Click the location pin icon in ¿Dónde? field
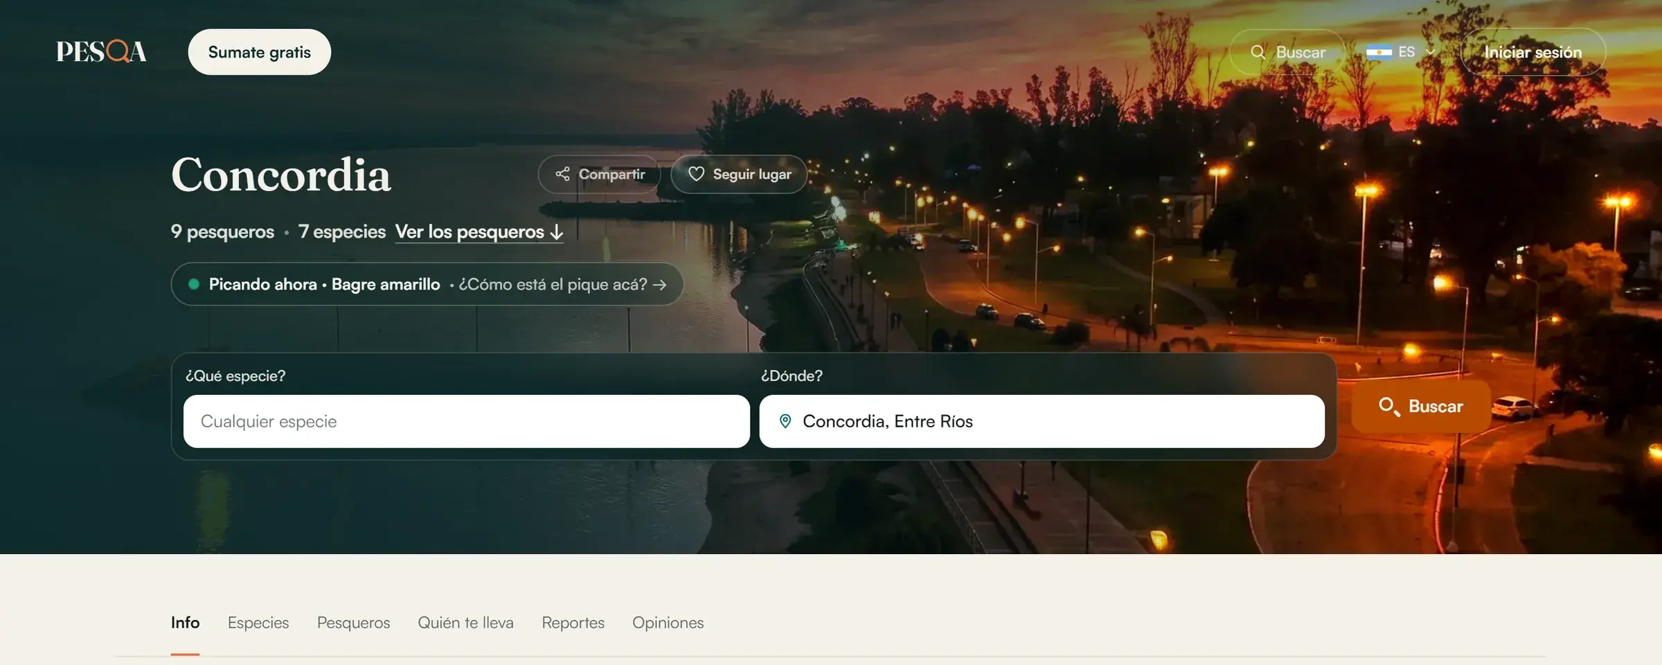The width and height of the screenshot is (1662, 665). coord(785,421)
